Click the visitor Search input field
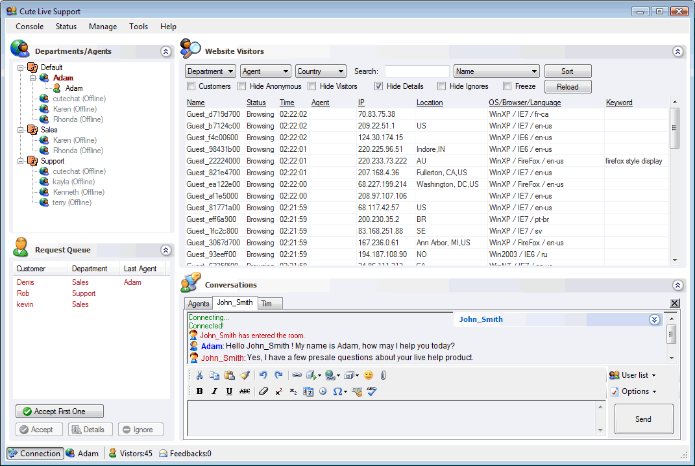695x466 pixels. pos(417,71)
